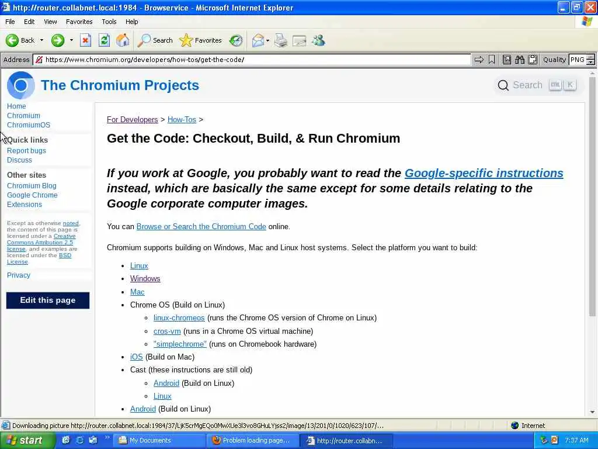Click inside the Address URL field
Viewport: 598px width, 449px height.
click(x=252, y=60)
